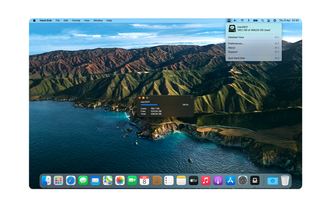
Task: Open the volume control in menu bar
Action: coord(235,20)
